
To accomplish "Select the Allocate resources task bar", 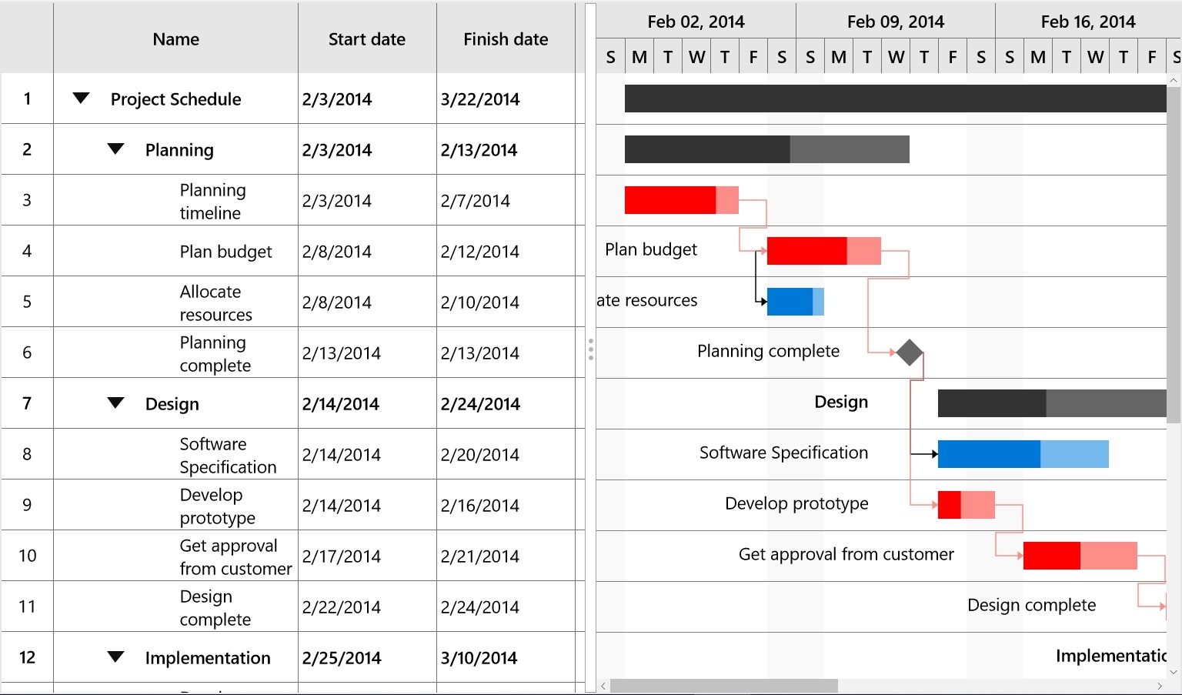I will [793, 302].
